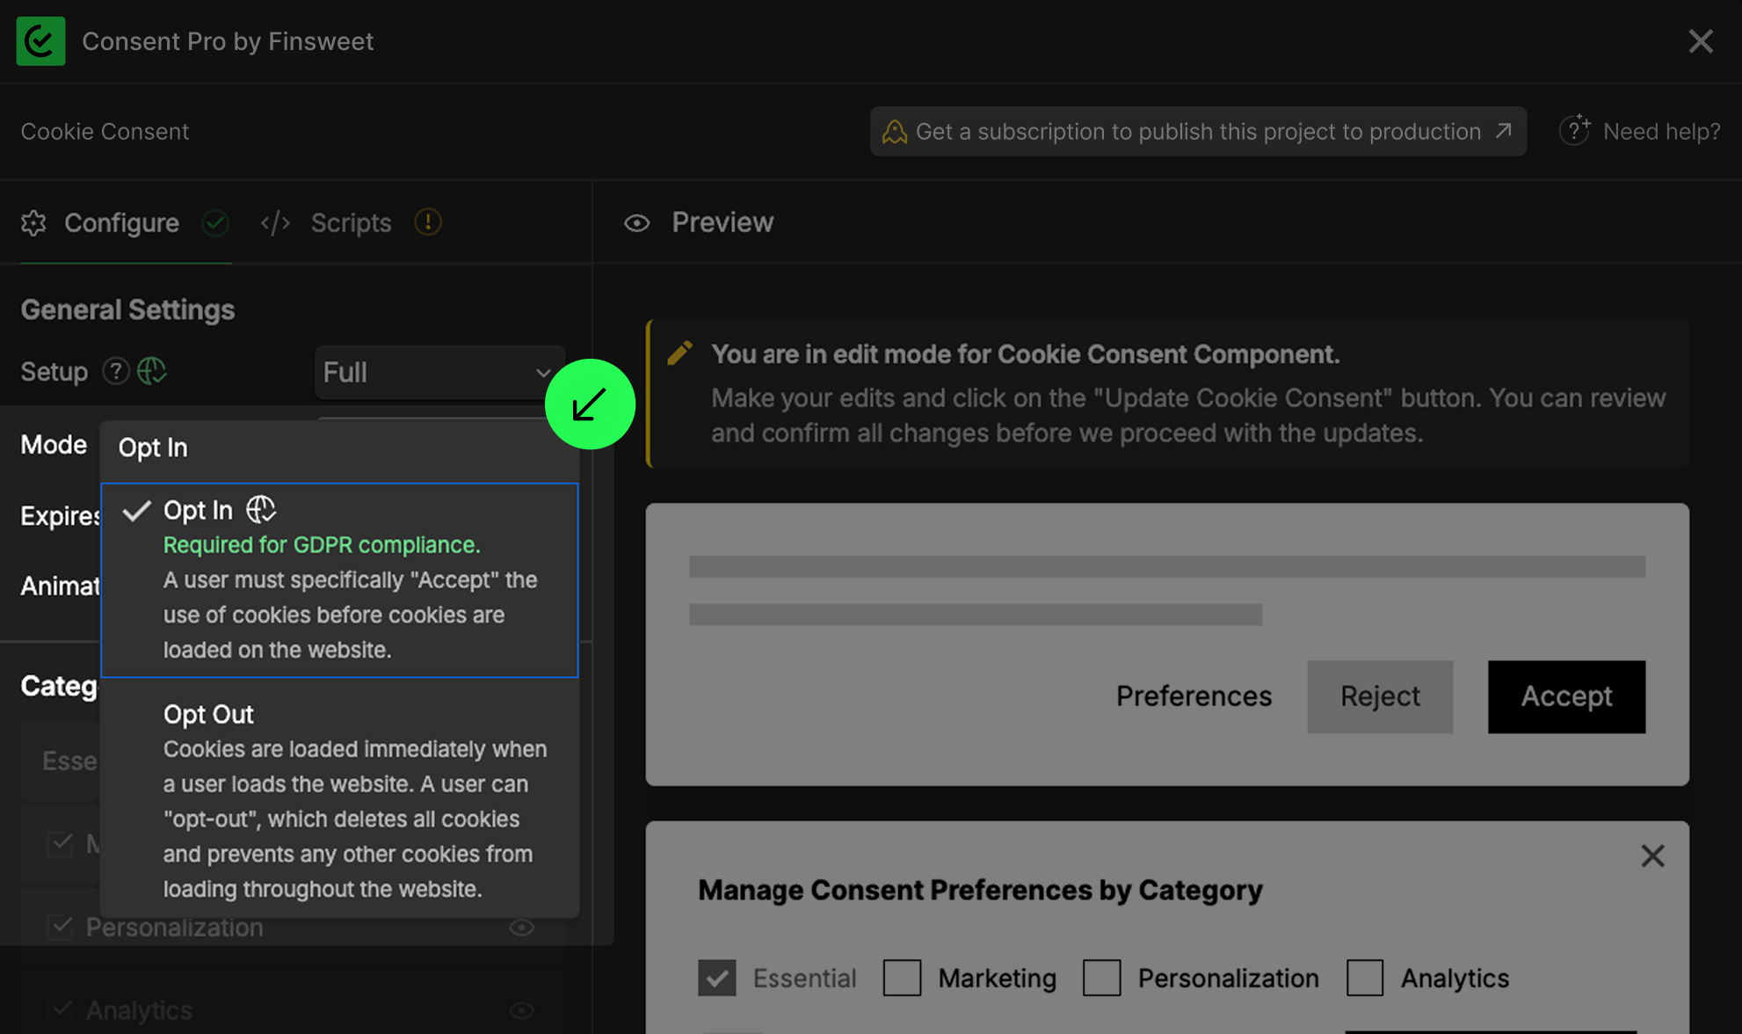
Task: Click the Configure gear icon
Action: [x=33, y=223]
